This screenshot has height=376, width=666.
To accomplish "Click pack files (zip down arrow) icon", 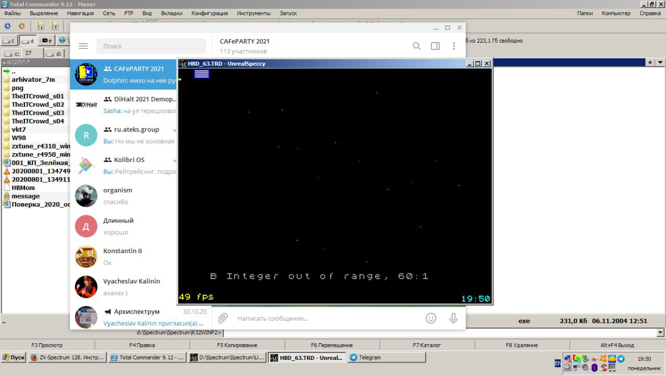I will 41,26.
